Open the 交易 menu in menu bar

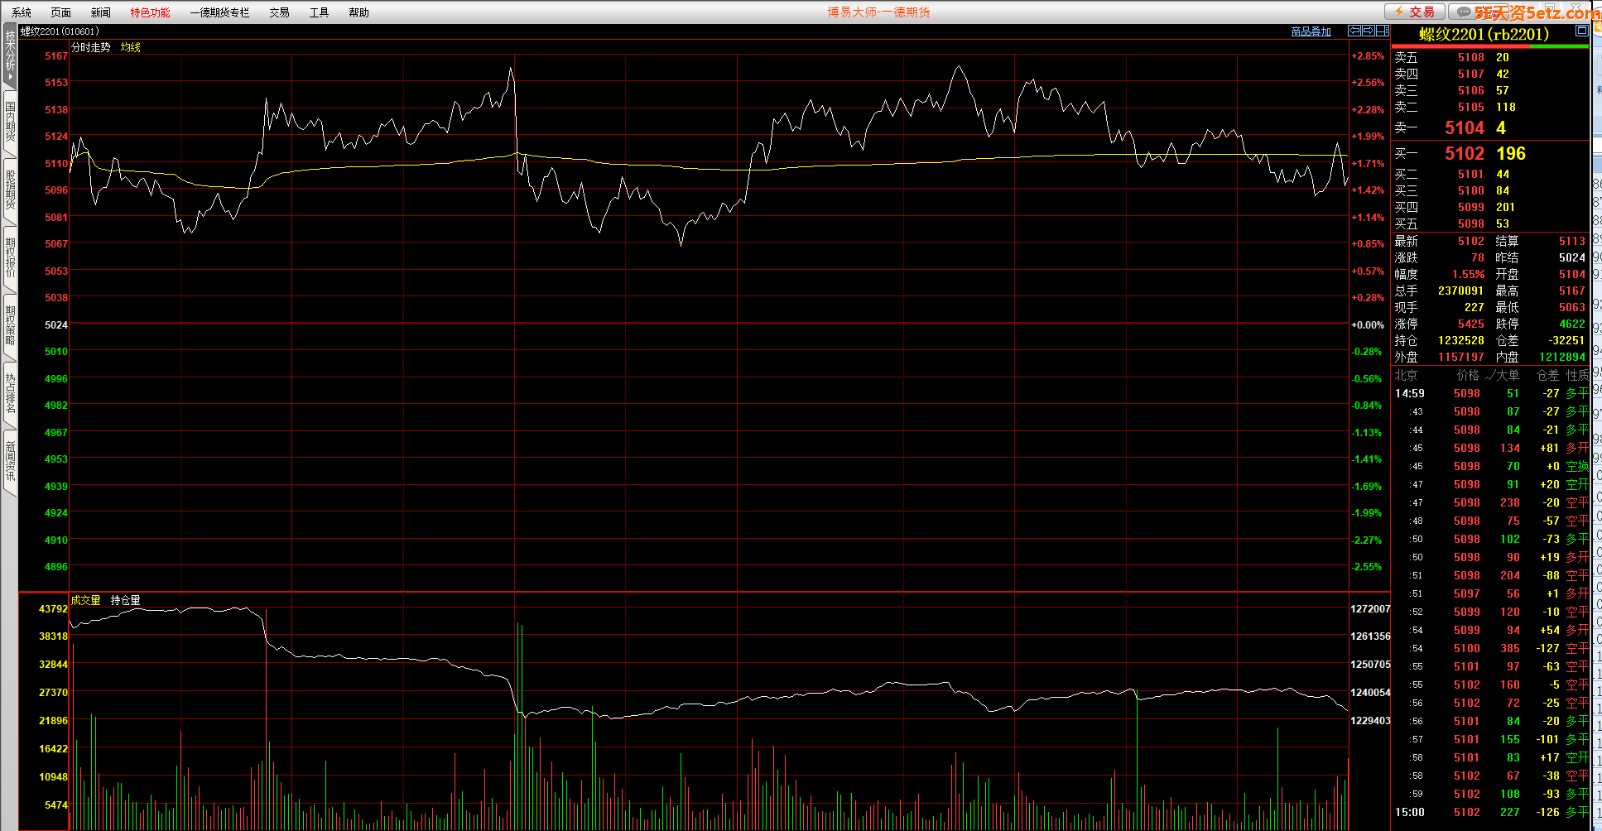(280, 12)
